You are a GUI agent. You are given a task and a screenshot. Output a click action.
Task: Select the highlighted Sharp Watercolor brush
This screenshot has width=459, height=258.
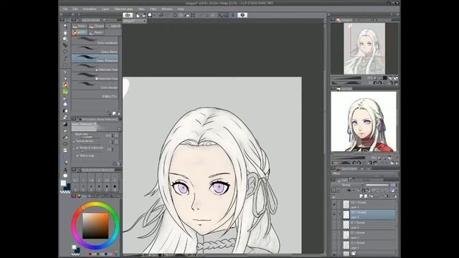[95, 58]
